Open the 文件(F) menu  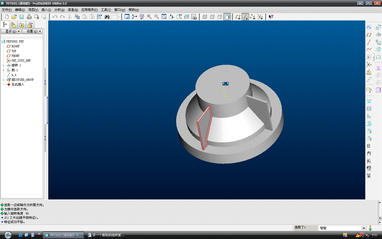pyautogui.click(x=7, y=10)
